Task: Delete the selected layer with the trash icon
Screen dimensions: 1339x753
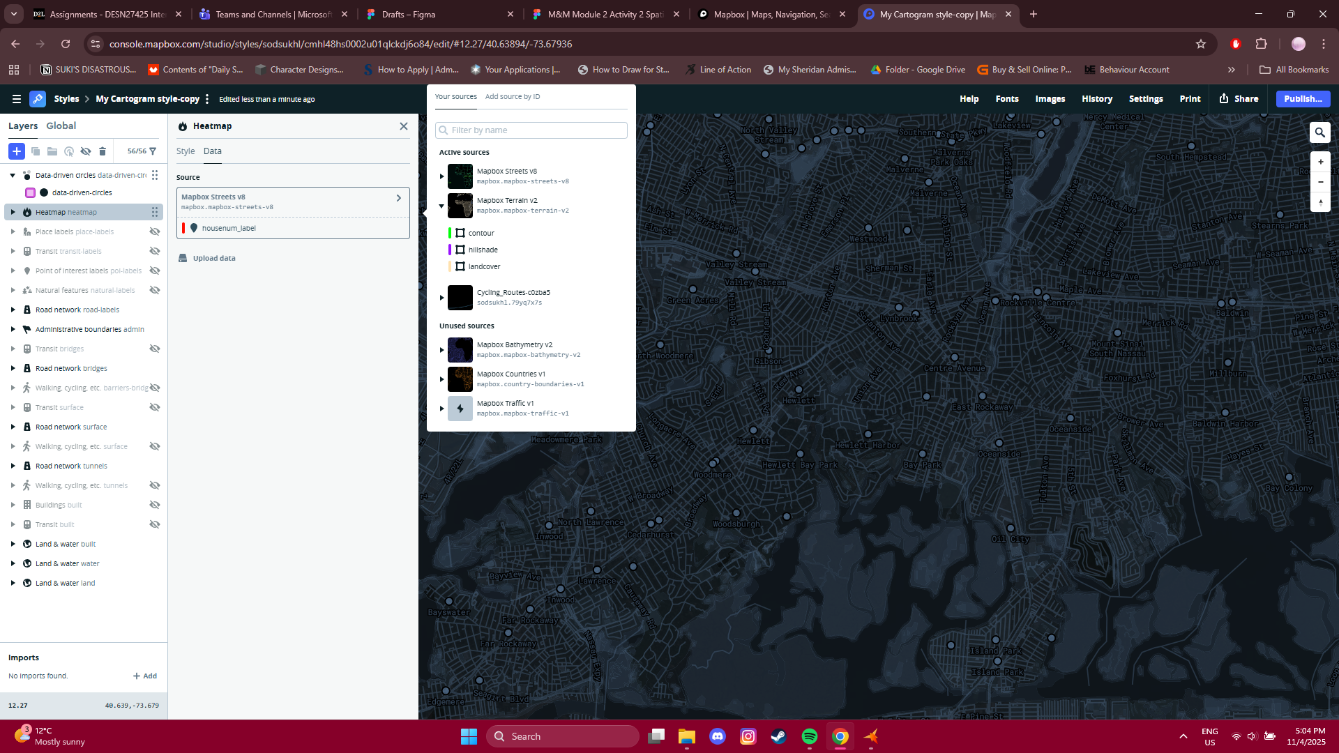Action: click(x=103, y=151)
